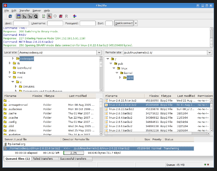Image resolution: width=217 pixels, height=171 pixels.
Task: Sort remote files by Permissions column
Action: pyautogui.click(x=205, y=96)
